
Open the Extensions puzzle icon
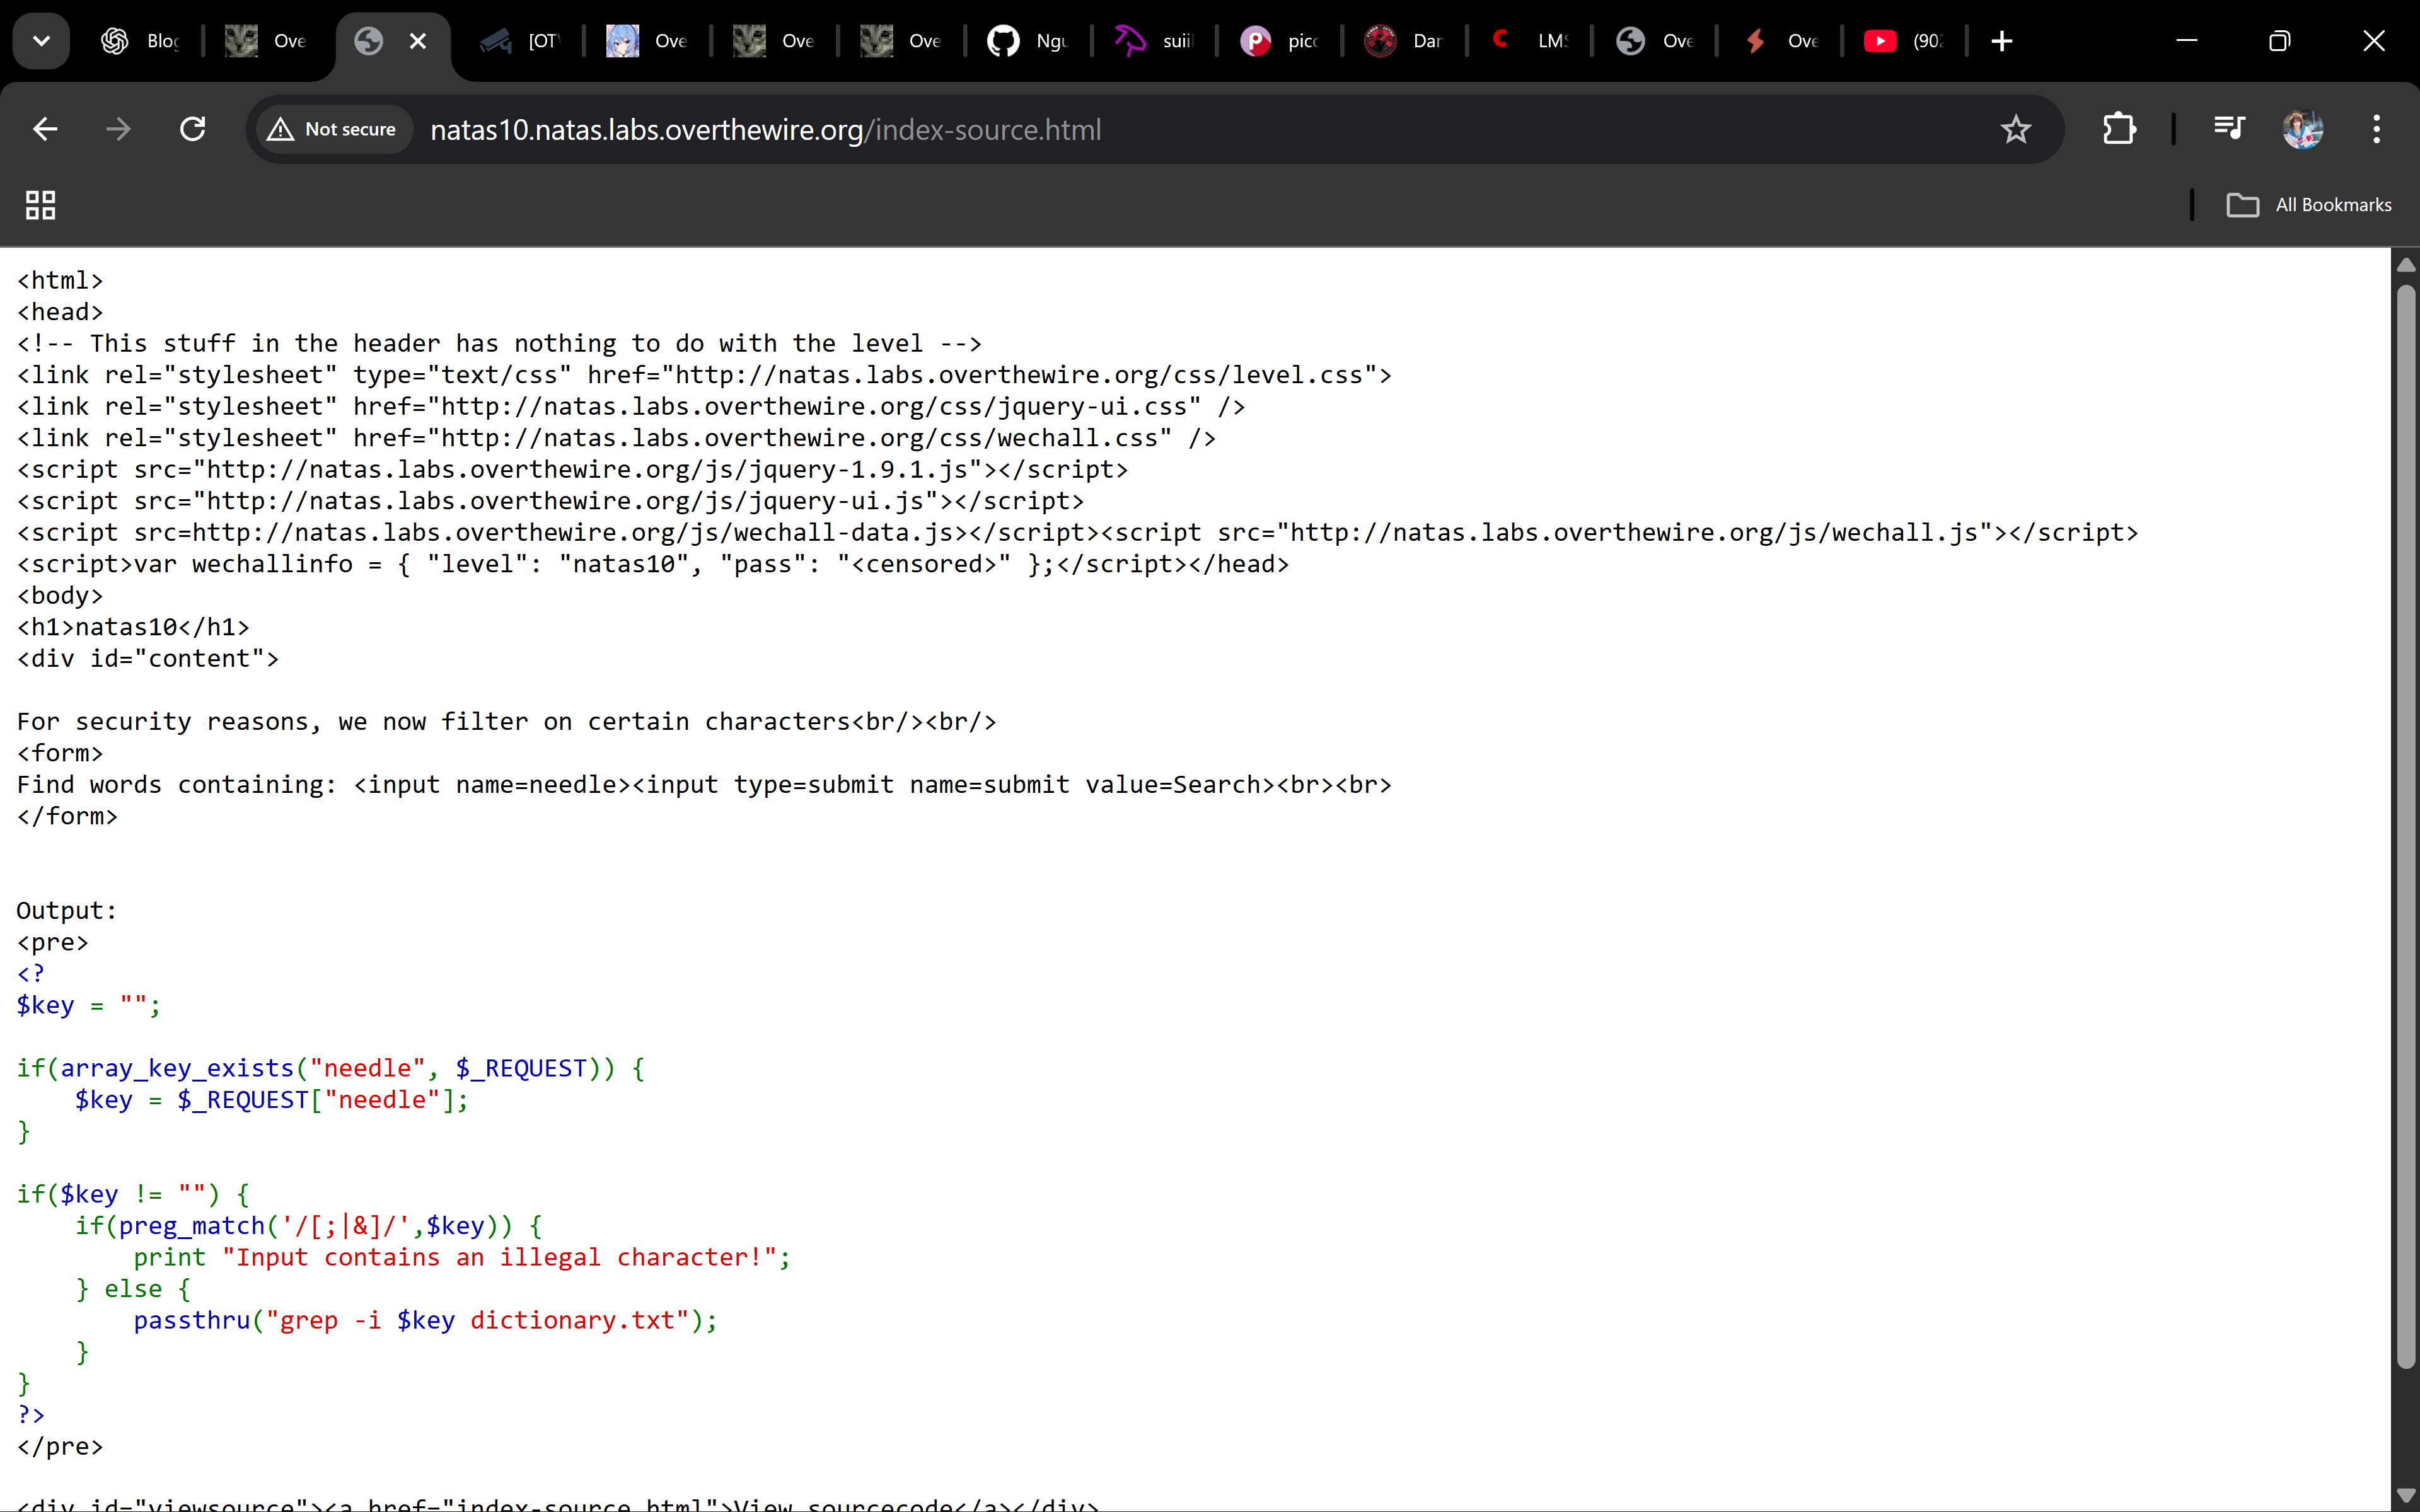point(2119,129)
